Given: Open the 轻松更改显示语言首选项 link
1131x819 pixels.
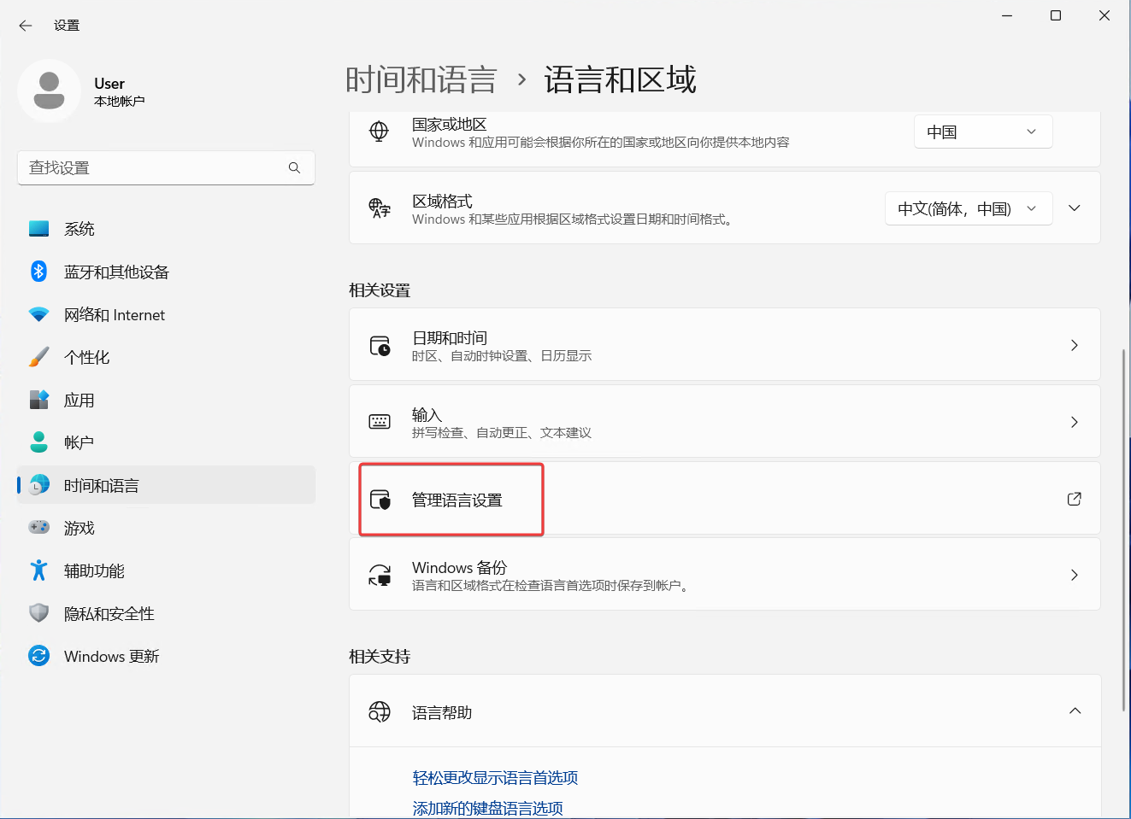Looking at the screenshot, I should 495,777.
